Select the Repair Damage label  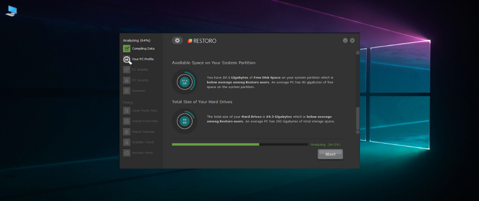(143, 132)
